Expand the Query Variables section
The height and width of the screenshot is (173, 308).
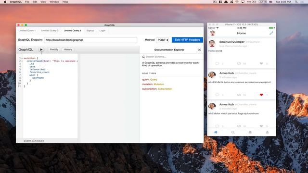coord(34,141)
